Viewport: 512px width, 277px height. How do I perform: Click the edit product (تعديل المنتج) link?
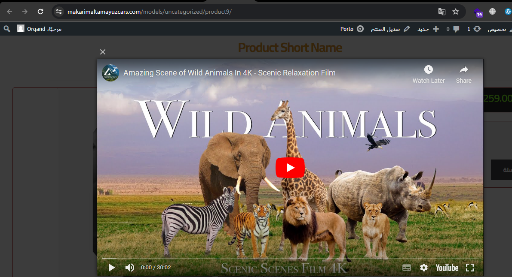coord(390,29)
